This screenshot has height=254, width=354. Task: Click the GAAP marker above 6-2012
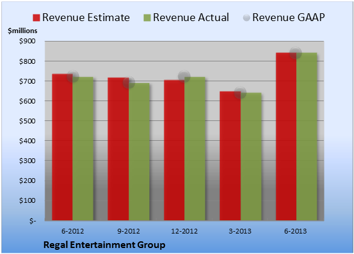pos(73,76)
